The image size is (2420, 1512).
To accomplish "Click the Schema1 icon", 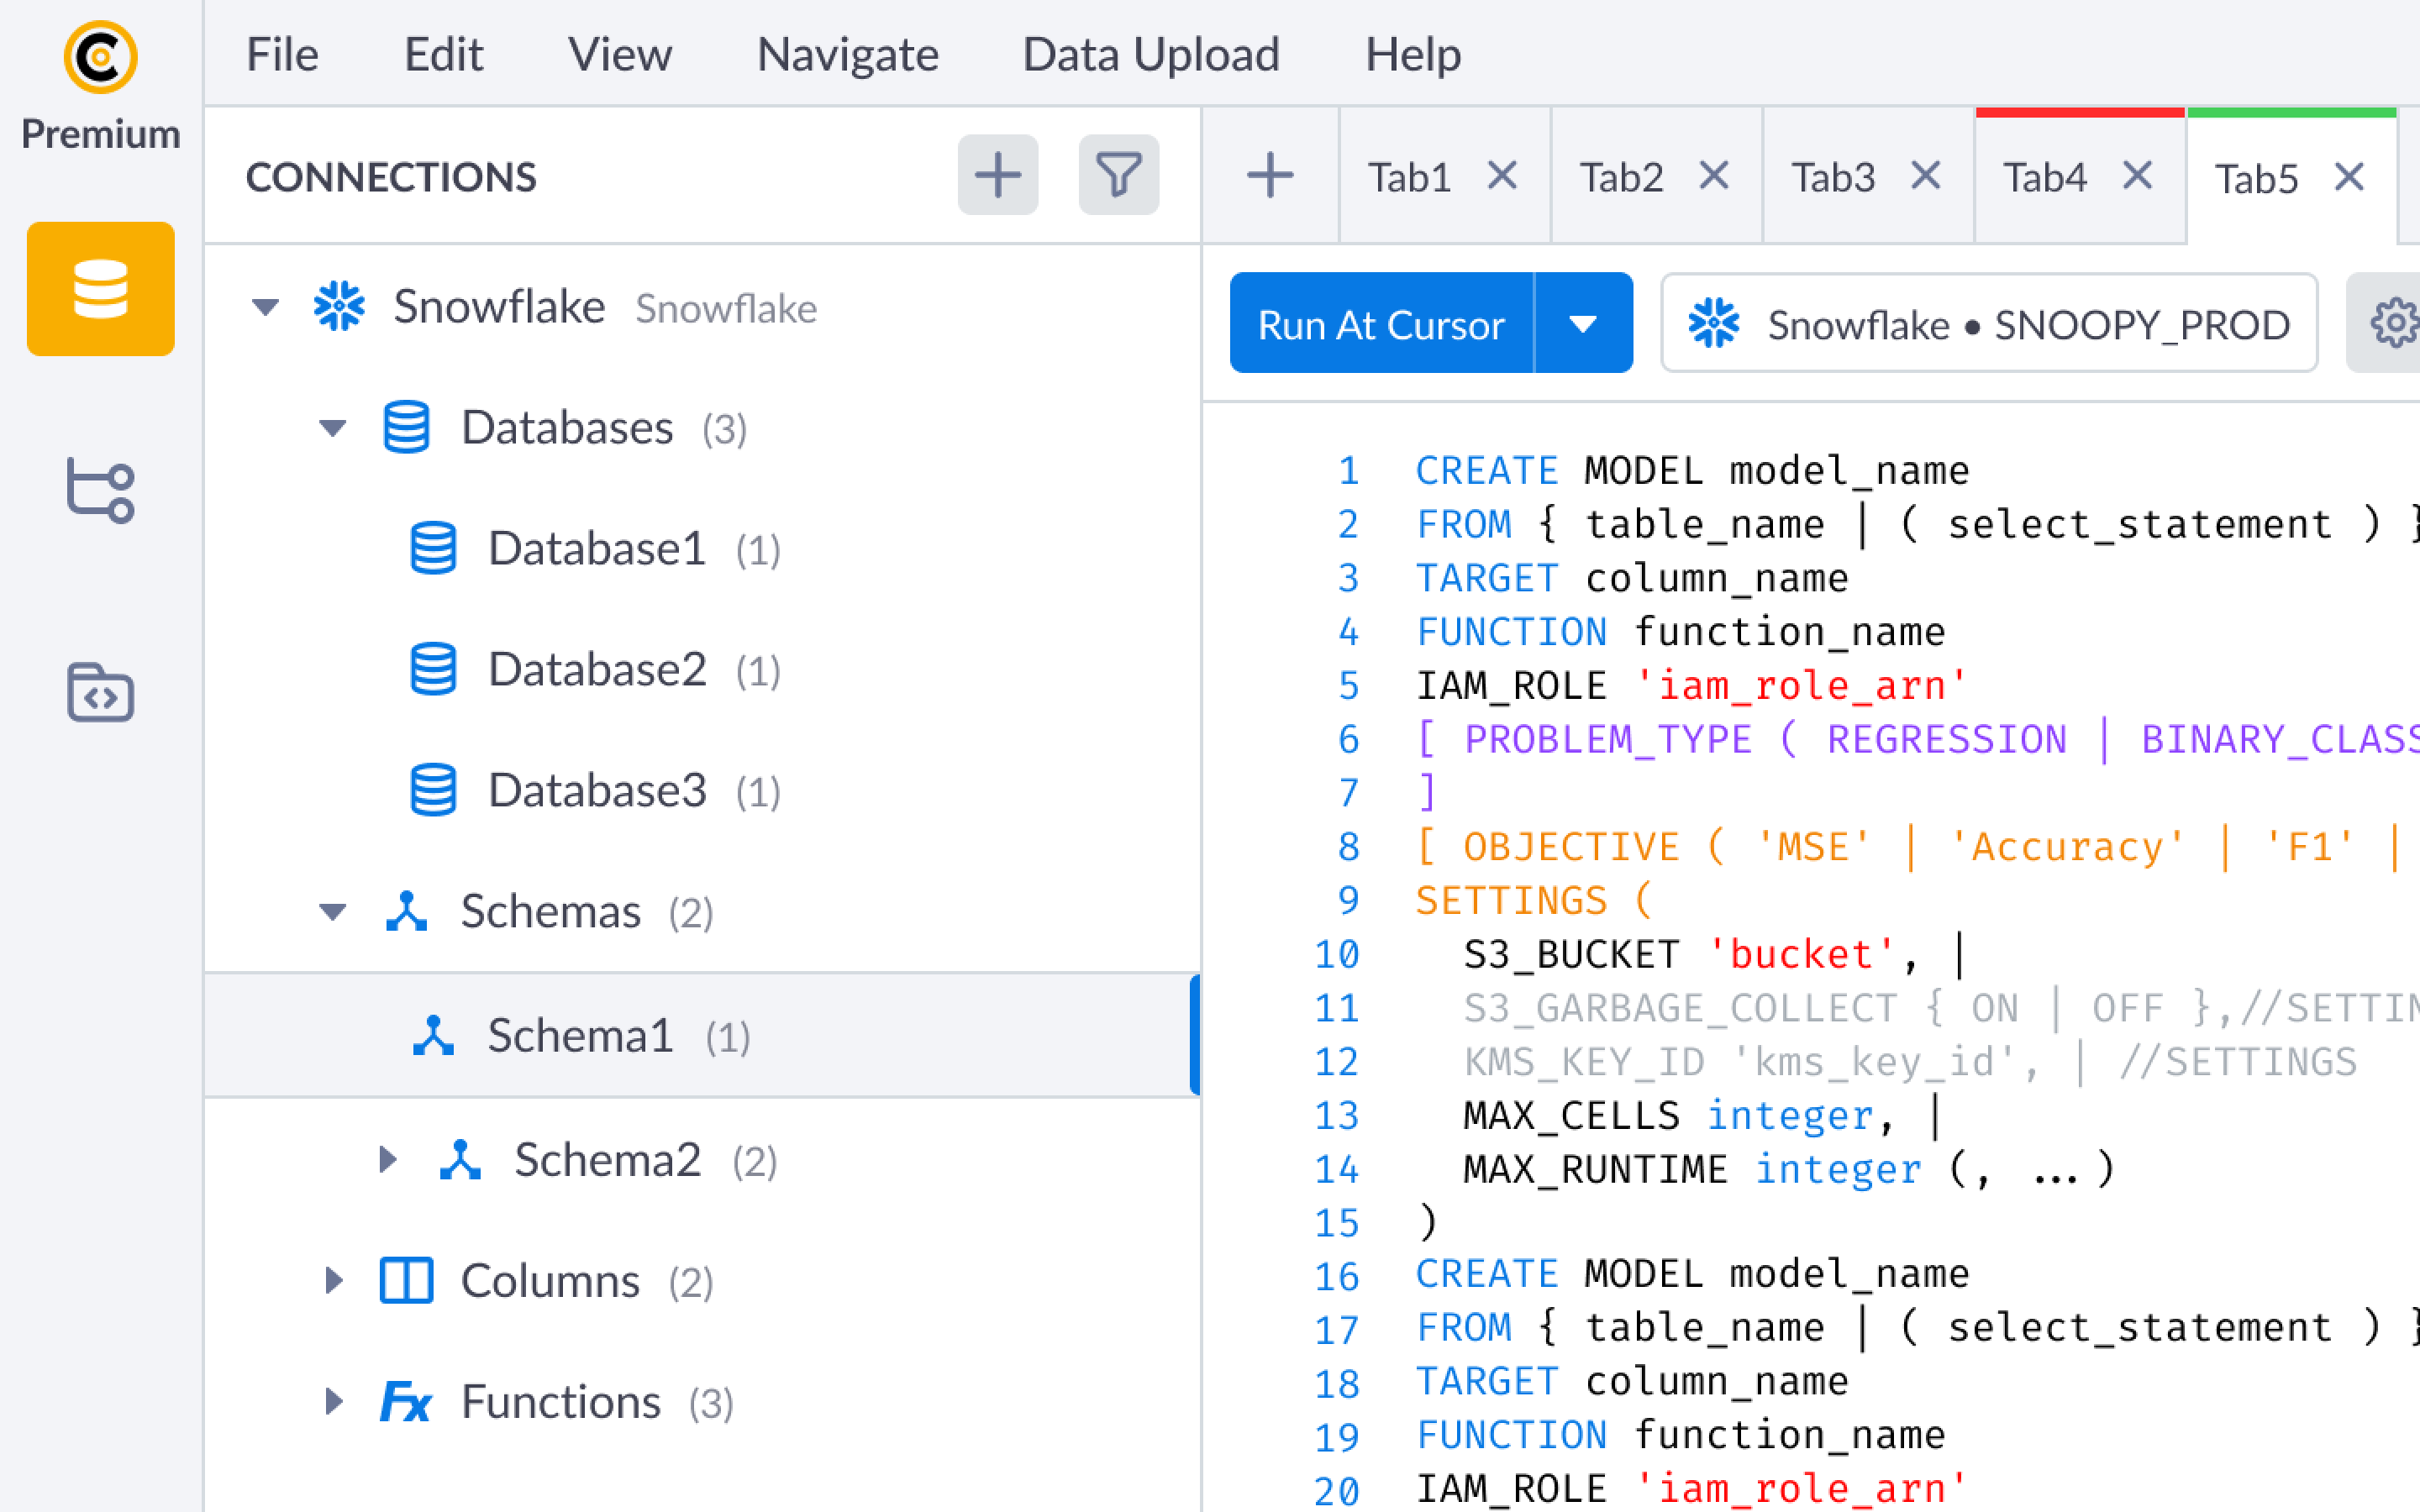I will [433, 1035].
